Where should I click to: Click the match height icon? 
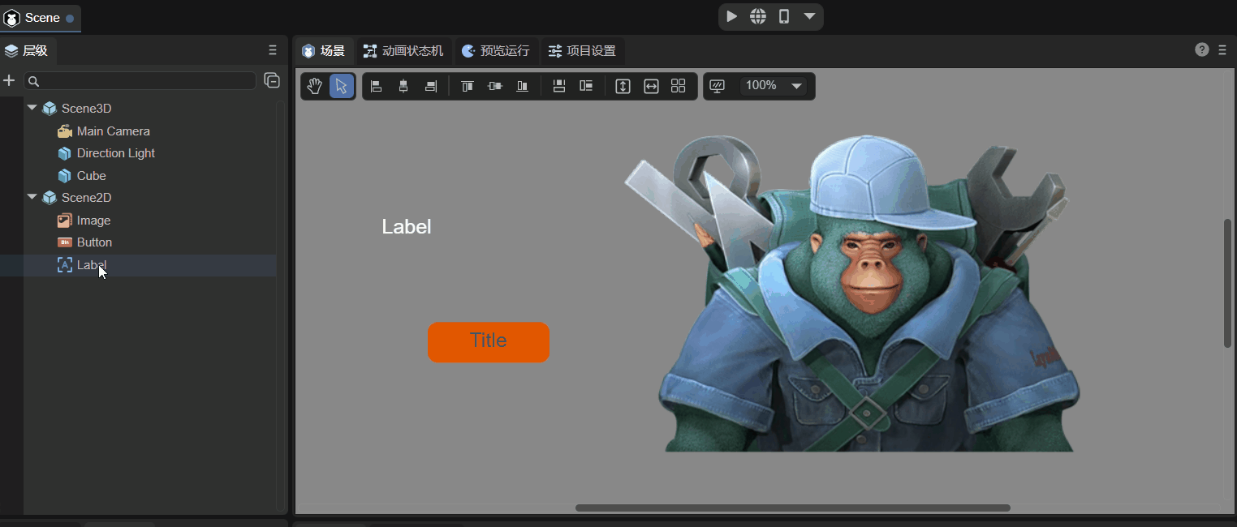tap(623, 86)
